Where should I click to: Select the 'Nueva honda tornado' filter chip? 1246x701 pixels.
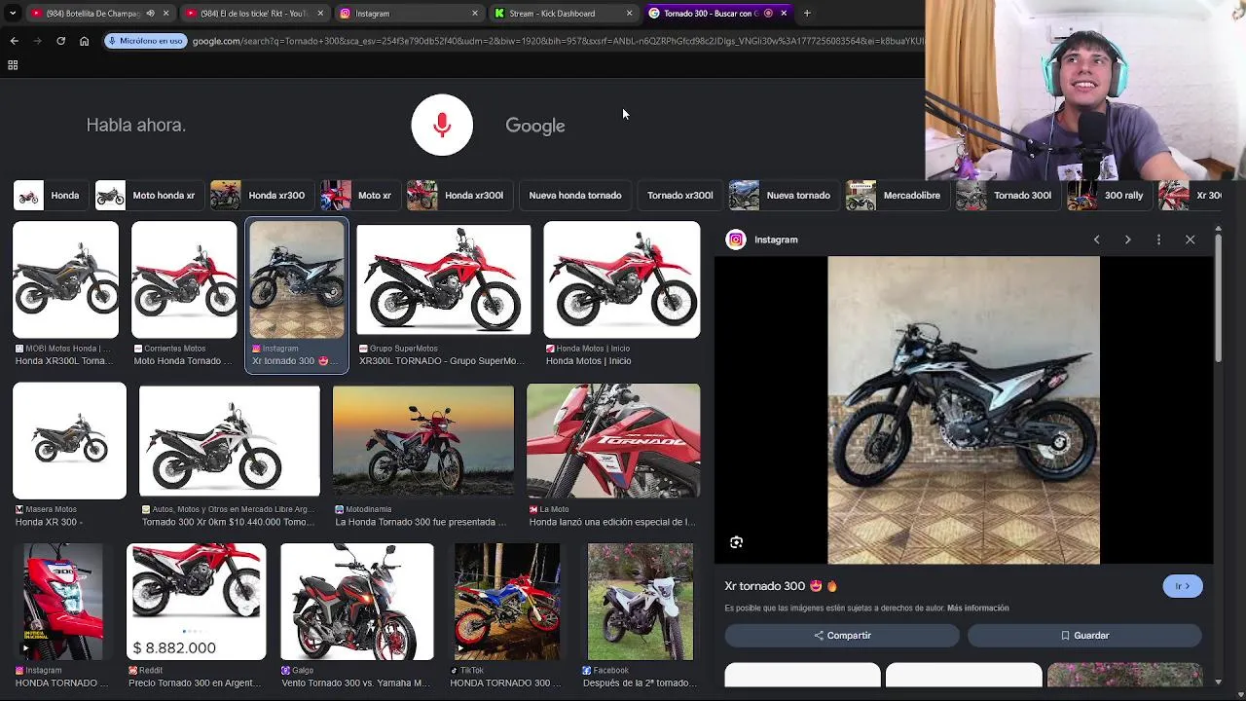(x=575, y=196)
